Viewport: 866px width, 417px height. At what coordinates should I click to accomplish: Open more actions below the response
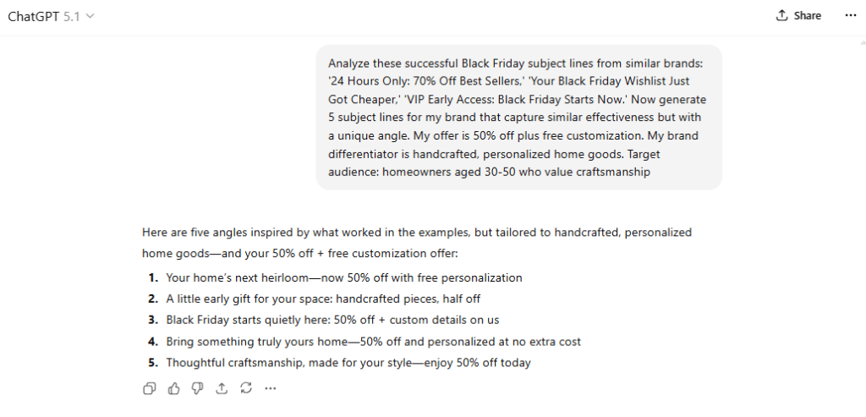tap(271, 388)
